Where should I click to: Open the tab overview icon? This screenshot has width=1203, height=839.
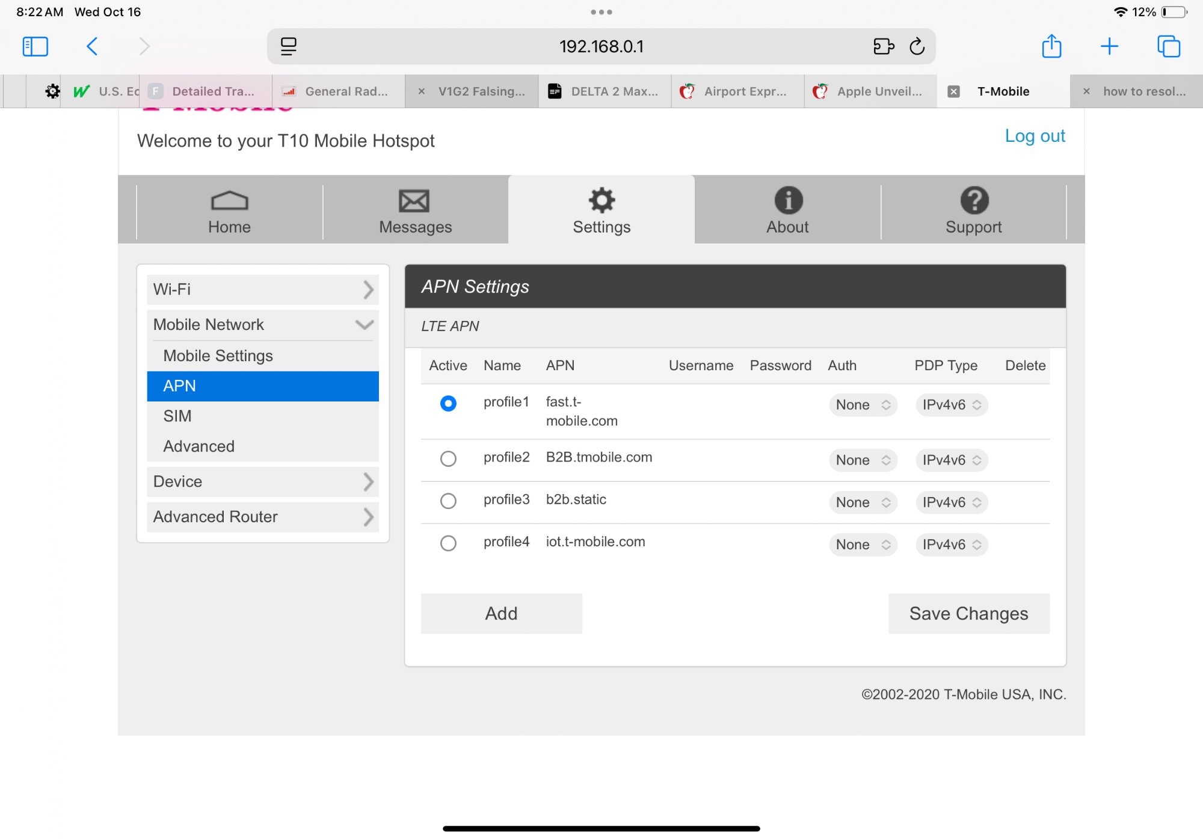pos(1168,46)
